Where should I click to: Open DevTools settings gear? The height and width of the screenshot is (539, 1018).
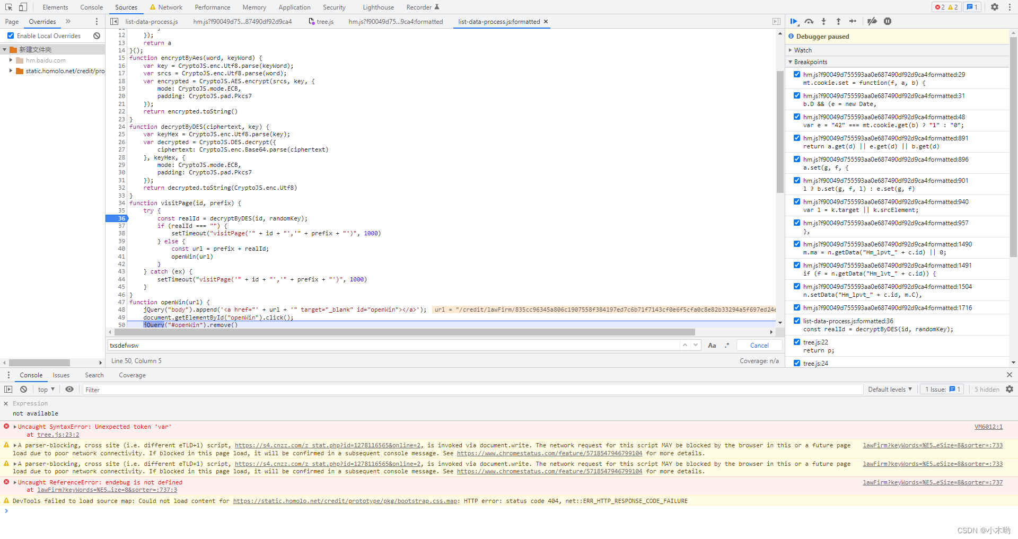[995, 7]
